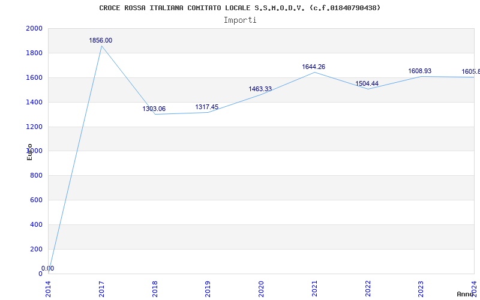Click the 2000 y-axis tick label
The height and width of the screenshot is (300, 480).
coord(34,28)
